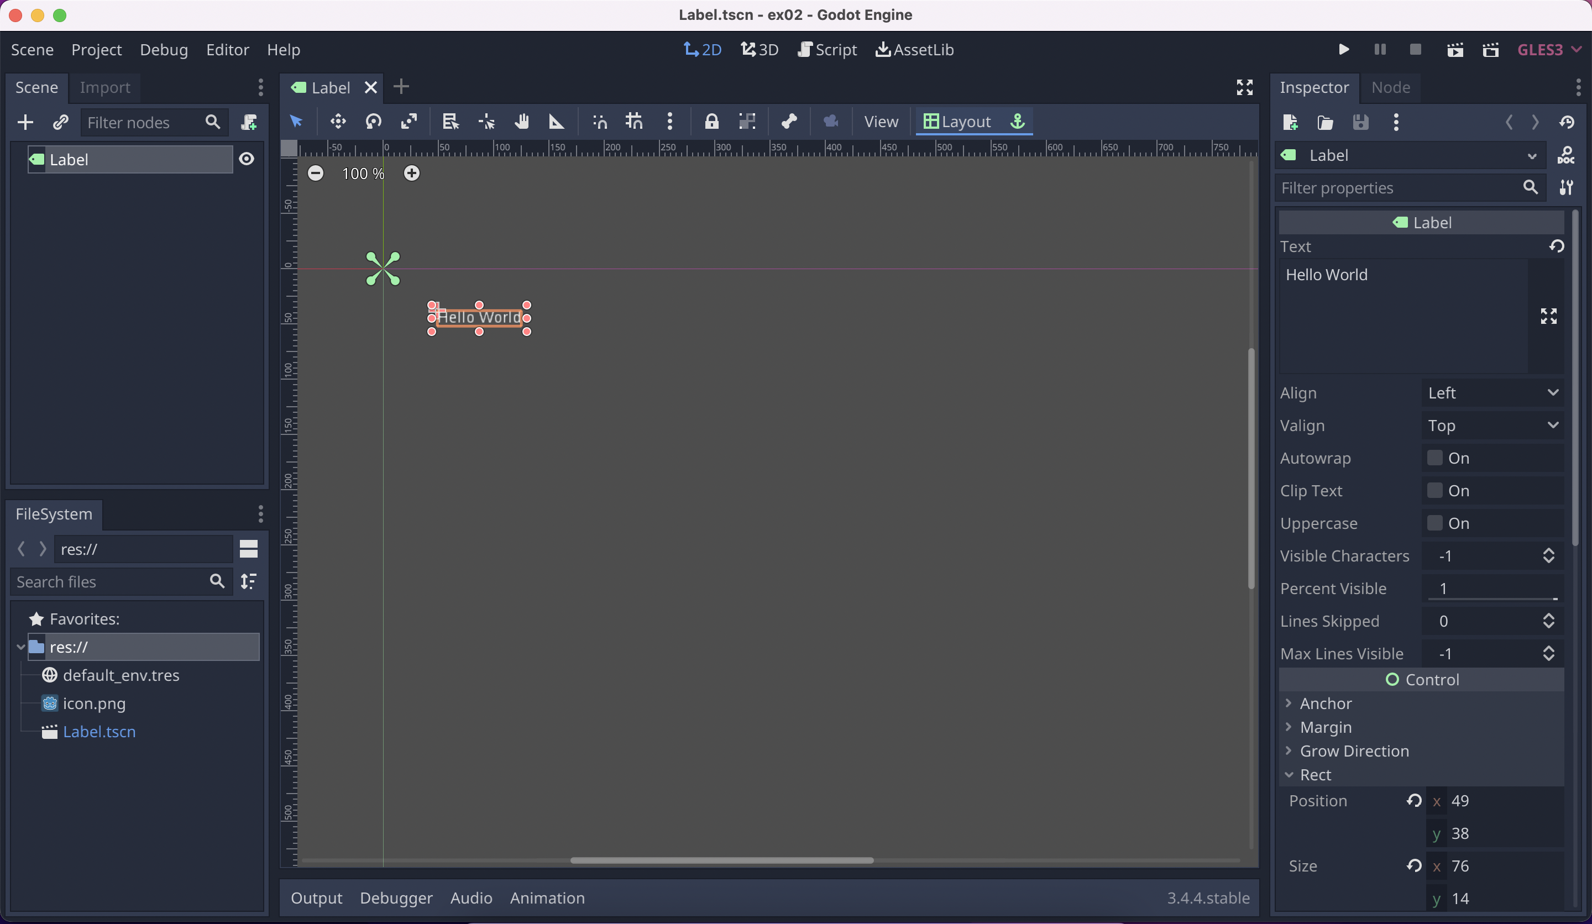Select the Ruler mode tool
The image size is (1592, 924).
556,121
